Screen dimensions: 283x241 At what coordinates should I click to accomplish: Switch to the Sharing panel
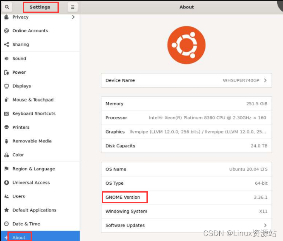(41, 44)
